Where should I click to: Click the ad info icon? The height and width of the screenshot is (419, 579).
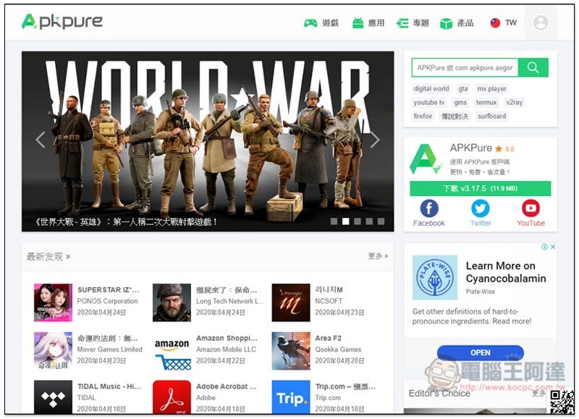[545, 247]
